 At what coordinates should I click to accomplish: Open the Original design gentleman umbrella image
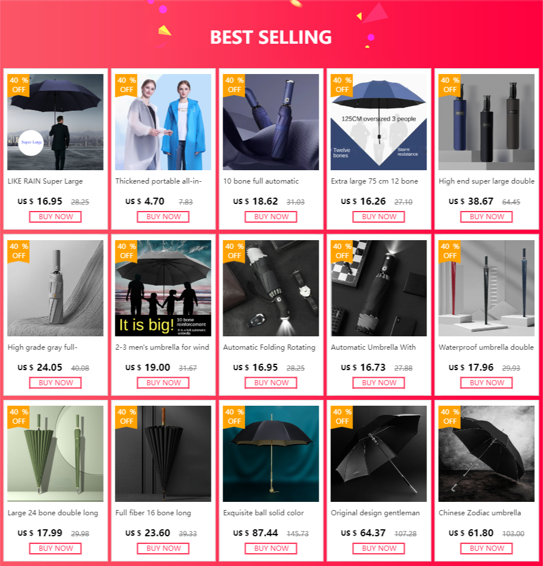point(379,453)
